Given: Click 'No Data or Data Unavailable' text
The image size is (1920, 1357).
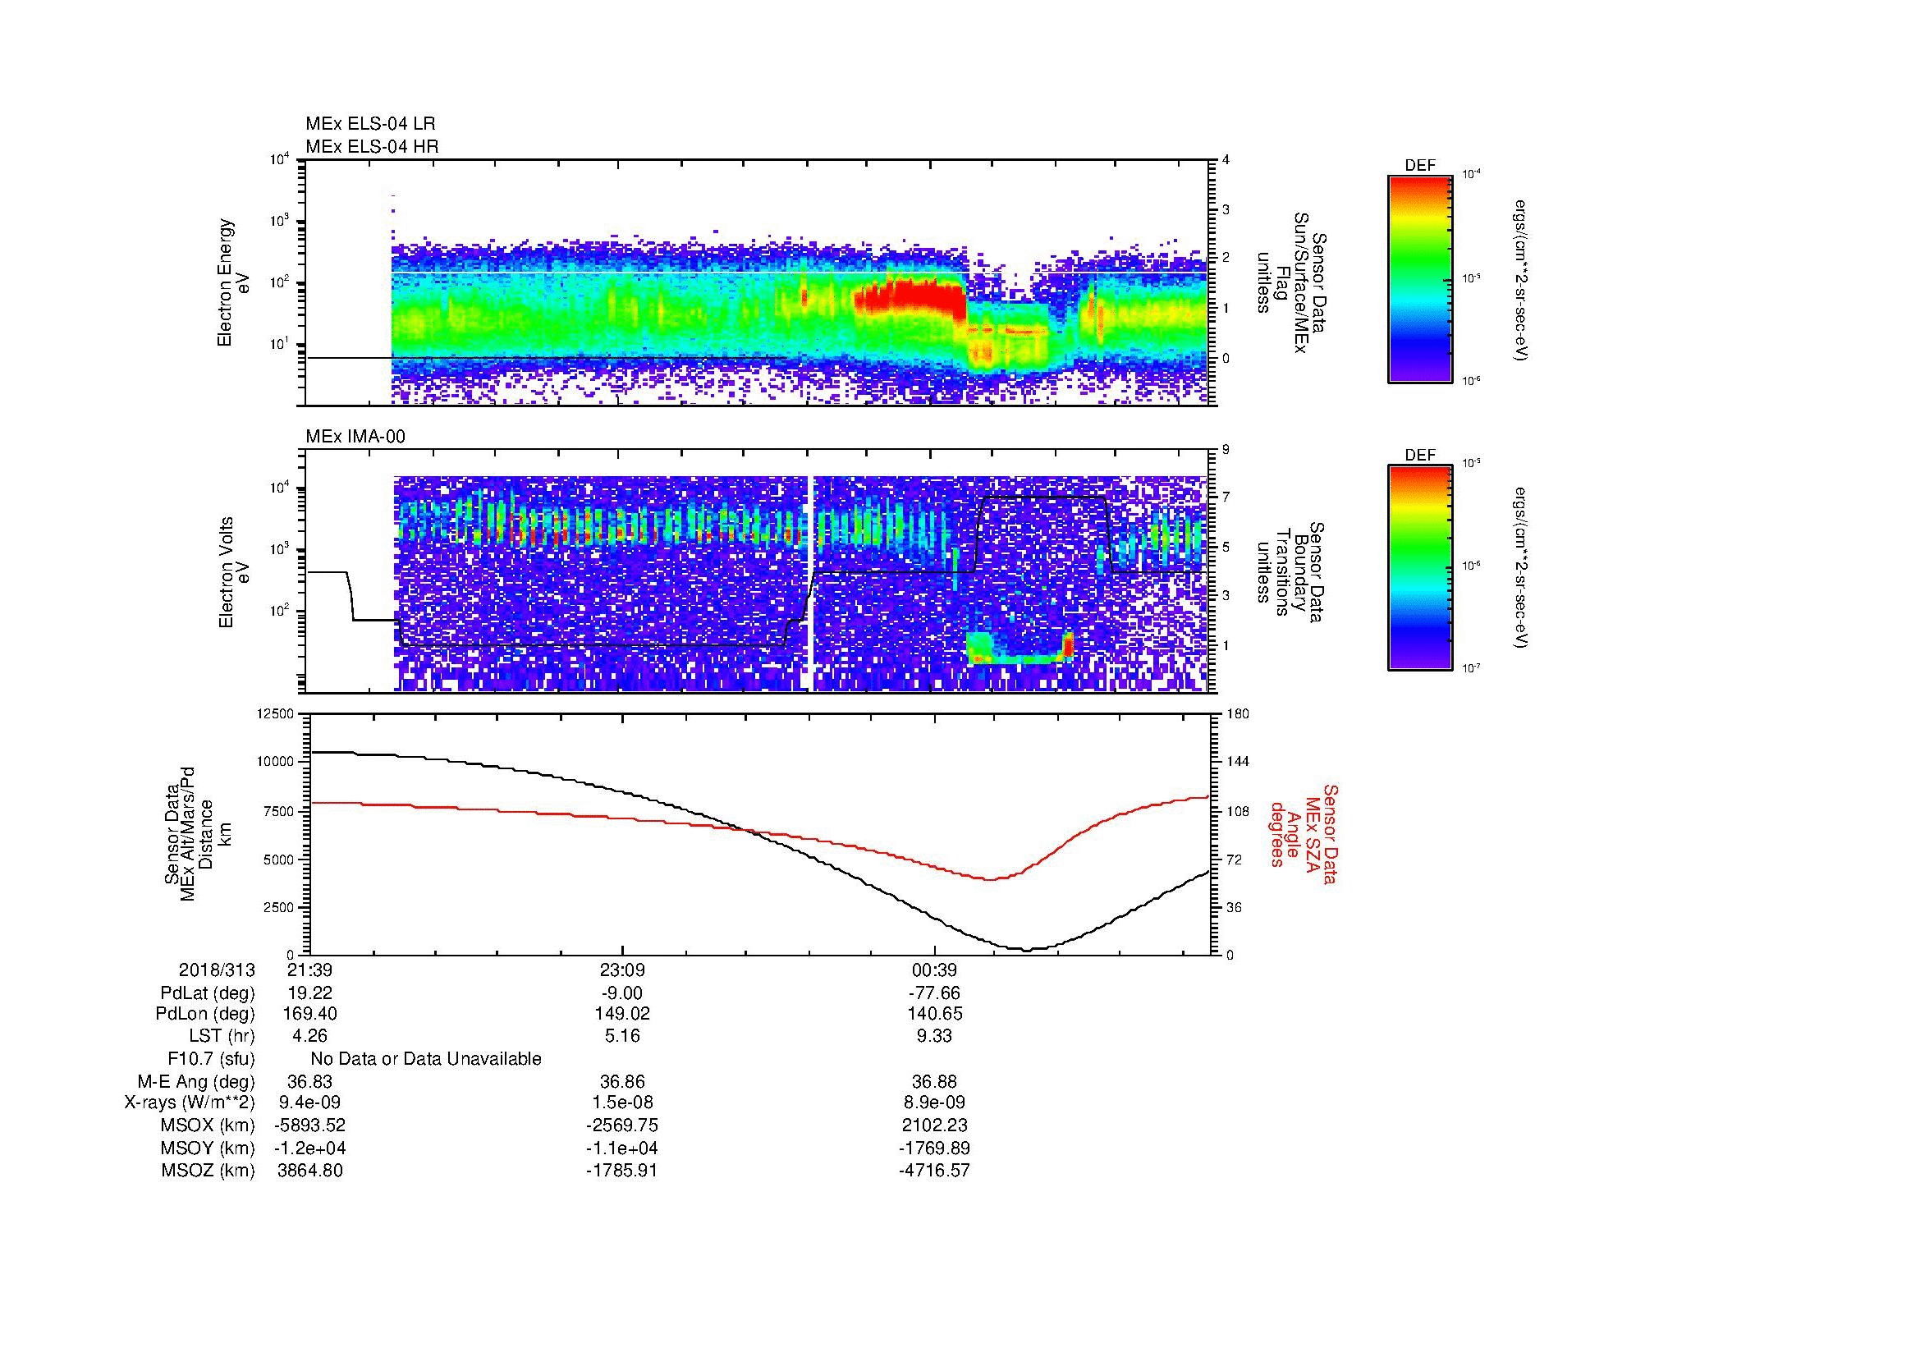Looking at the screenshot, I should (426, 1058).
